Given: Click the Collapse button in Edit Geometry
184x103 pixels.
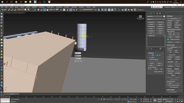Looking at the screenshot, I should coord(177,57).
